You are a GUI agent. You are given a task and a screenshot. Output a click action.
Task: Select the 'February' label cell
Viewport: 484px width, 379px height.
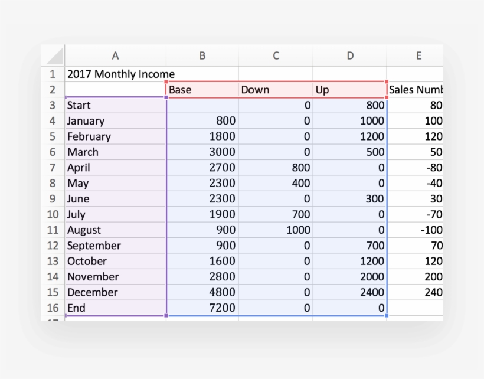(116, 136)
